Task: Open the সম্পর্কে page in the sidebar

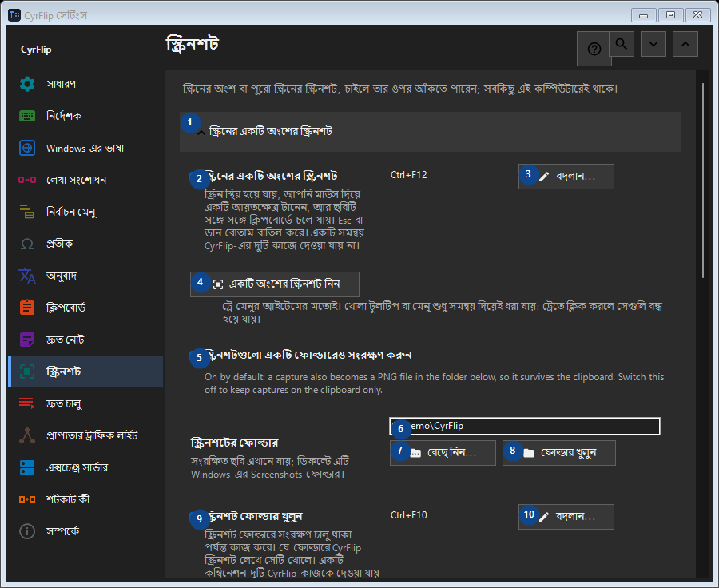Action: pos(85,531)
